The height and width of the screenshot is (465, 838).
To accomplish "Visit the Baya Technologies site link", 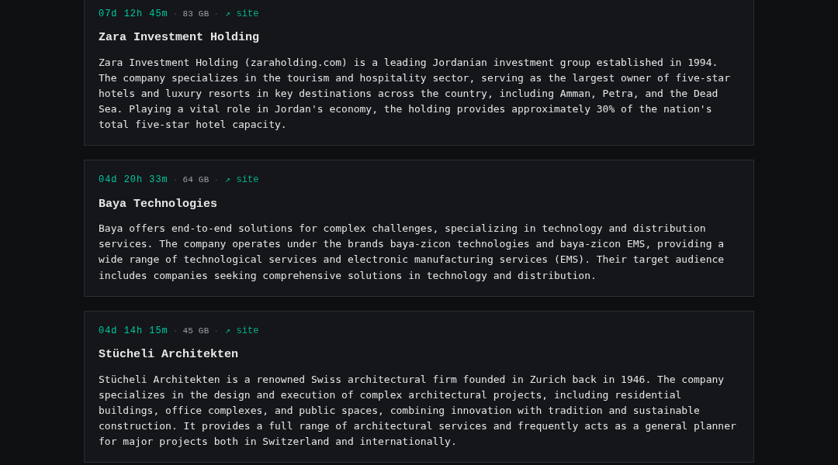I will tap(241, 179).
